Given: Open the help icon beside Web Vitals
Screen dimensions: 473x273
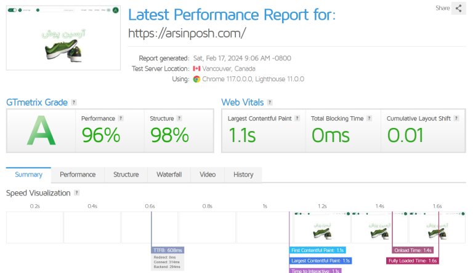Looking at the screenshot, I should pos(270,103).
